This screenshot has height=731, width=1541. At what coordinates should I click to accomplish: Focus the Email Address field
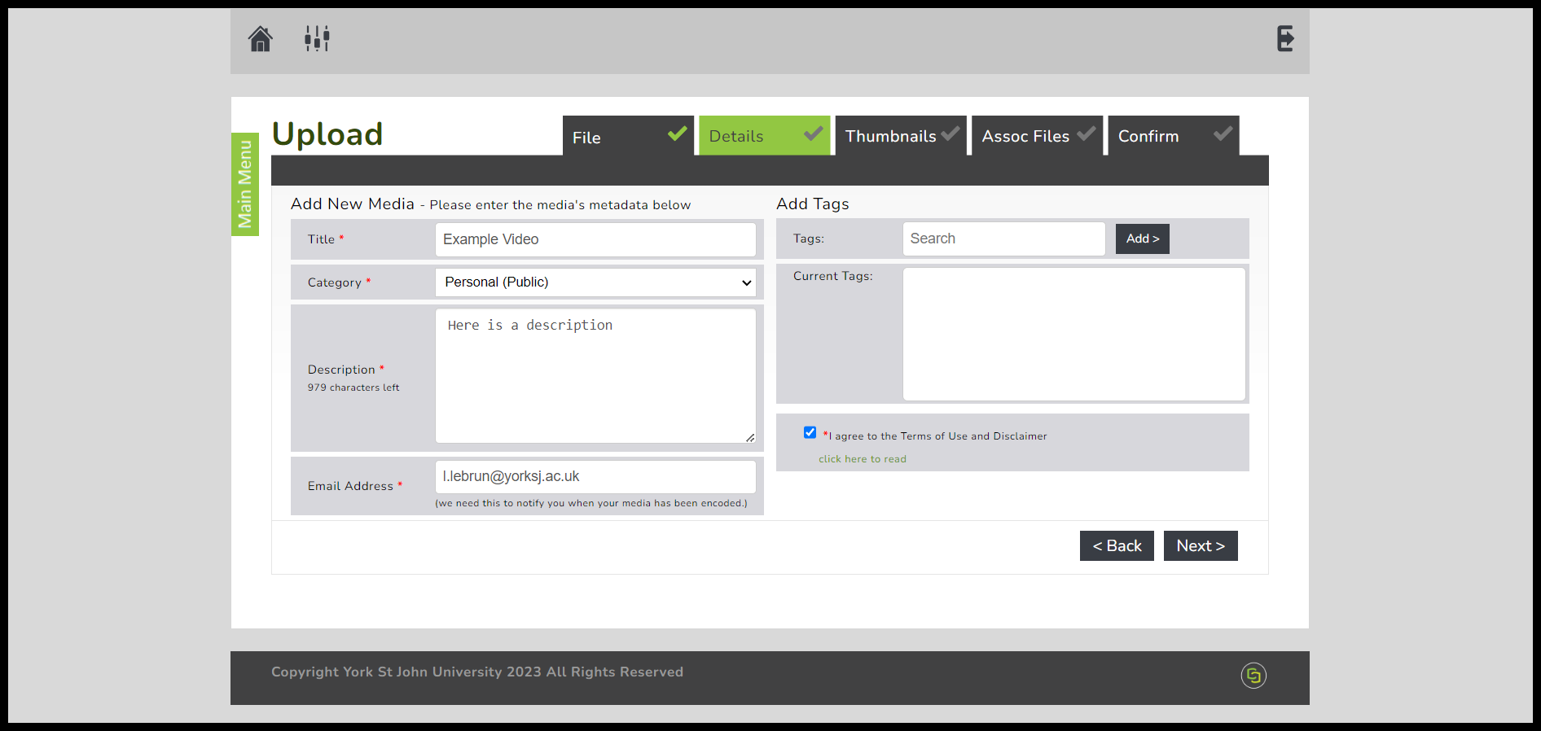(595, 477)
